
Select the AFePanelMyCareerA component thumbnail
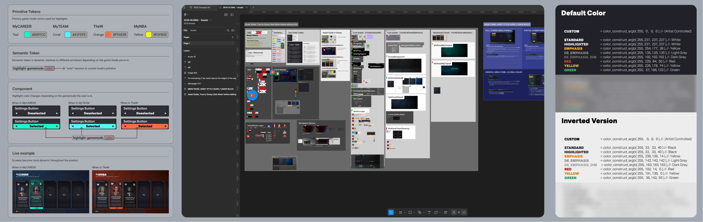tap(453, 50)
